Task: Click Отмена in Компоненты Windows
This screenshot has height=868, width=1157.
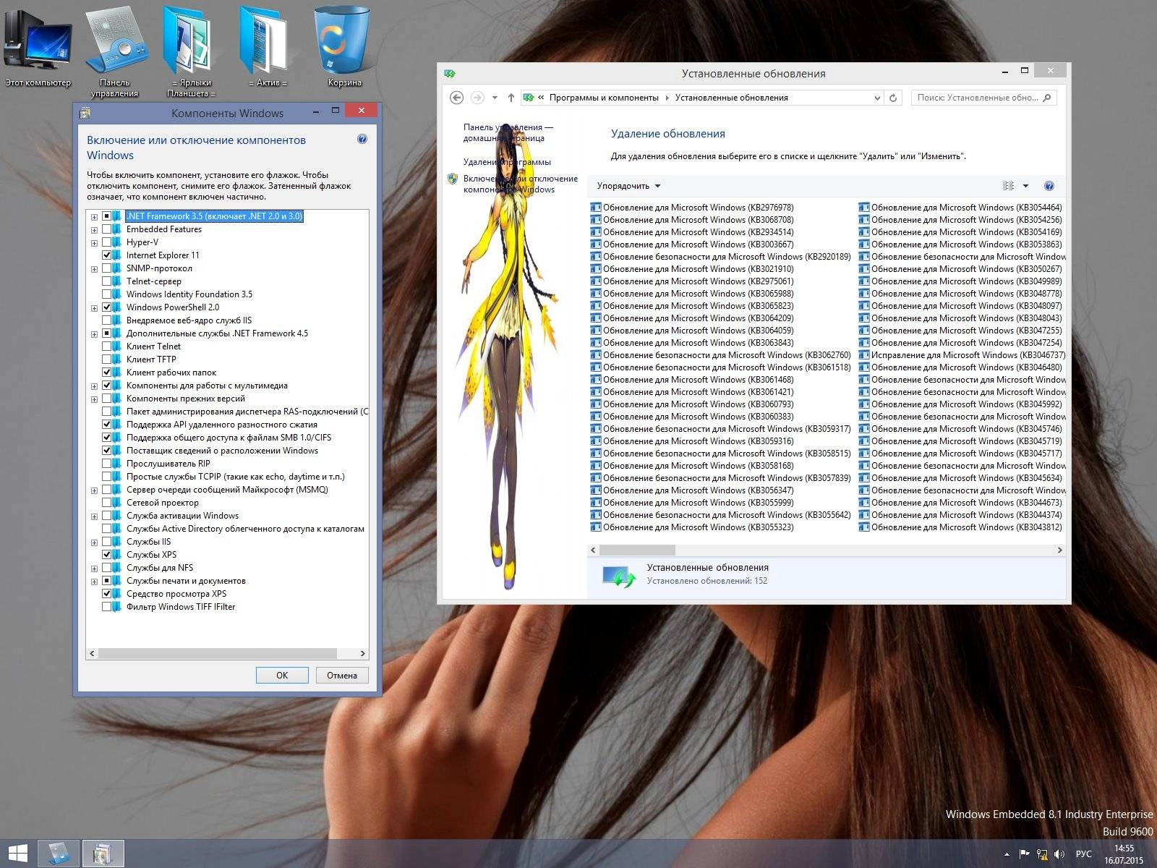Action: point(342,675)
